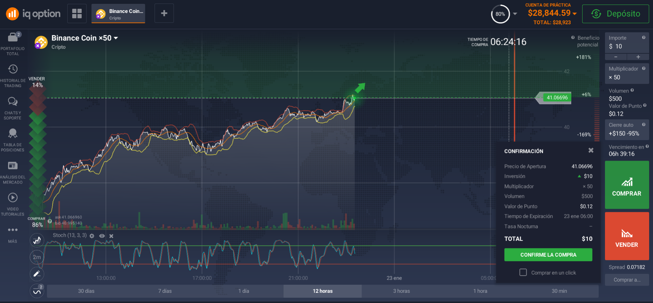Image resolution: width=653 pixels, height=303 pixels.
Task: Select the 3 horas timeframe tab
Action: (x=401, y=291)
